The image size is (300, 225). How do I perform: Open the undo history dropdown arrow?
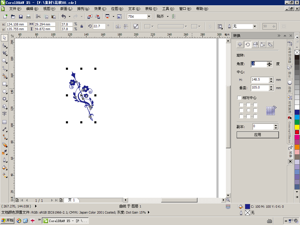(x=69, y=16)
